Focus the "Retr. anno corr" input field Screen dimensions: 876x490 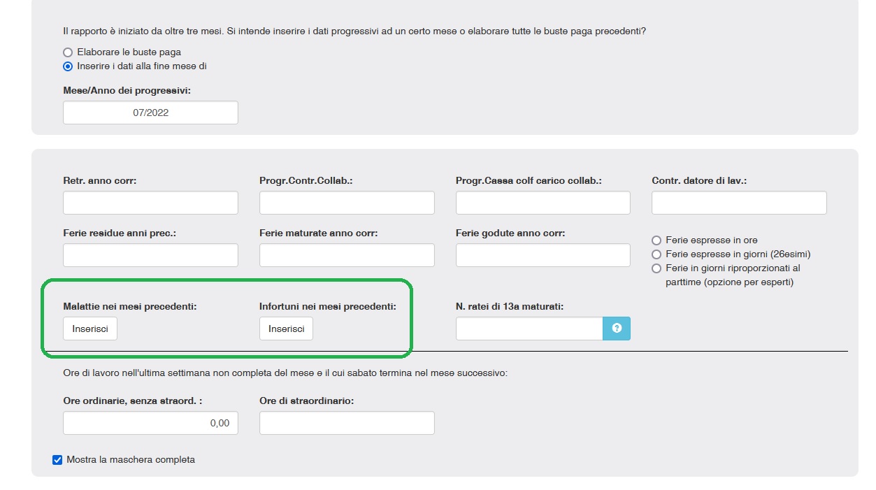pos(150,203)
